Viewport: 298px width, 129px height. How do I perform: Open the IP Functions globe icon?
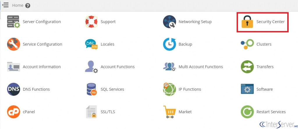click(x=169, y=89)
